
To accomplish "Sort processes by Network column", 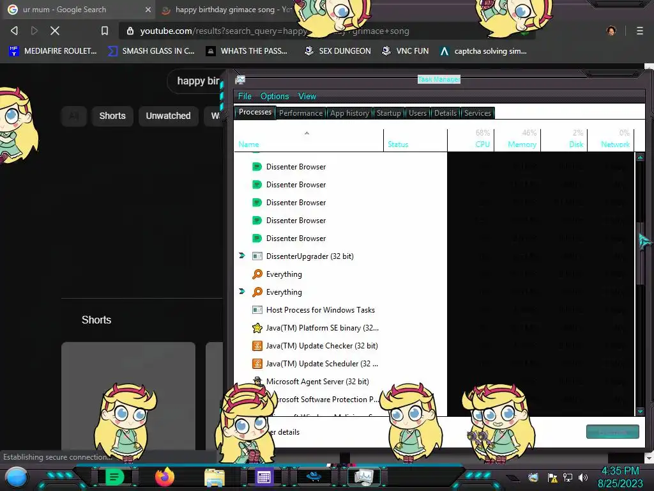I will pyautogui.click(x=611, y=140).
